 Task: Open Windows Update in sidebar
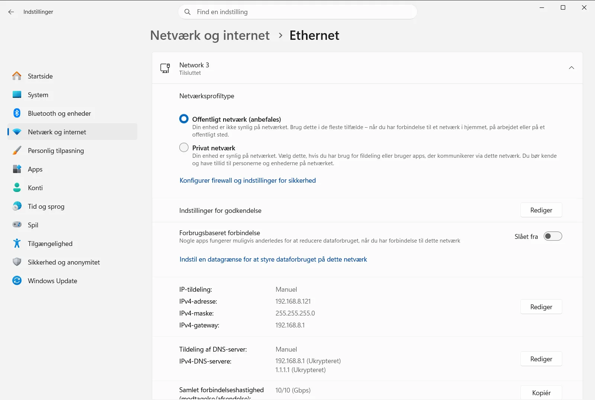click(73, 281)
